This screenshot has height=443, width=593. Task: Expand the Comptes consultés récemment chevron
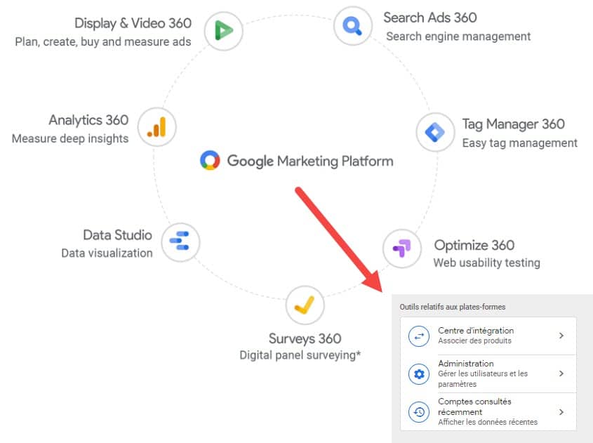tap(561, 411)
